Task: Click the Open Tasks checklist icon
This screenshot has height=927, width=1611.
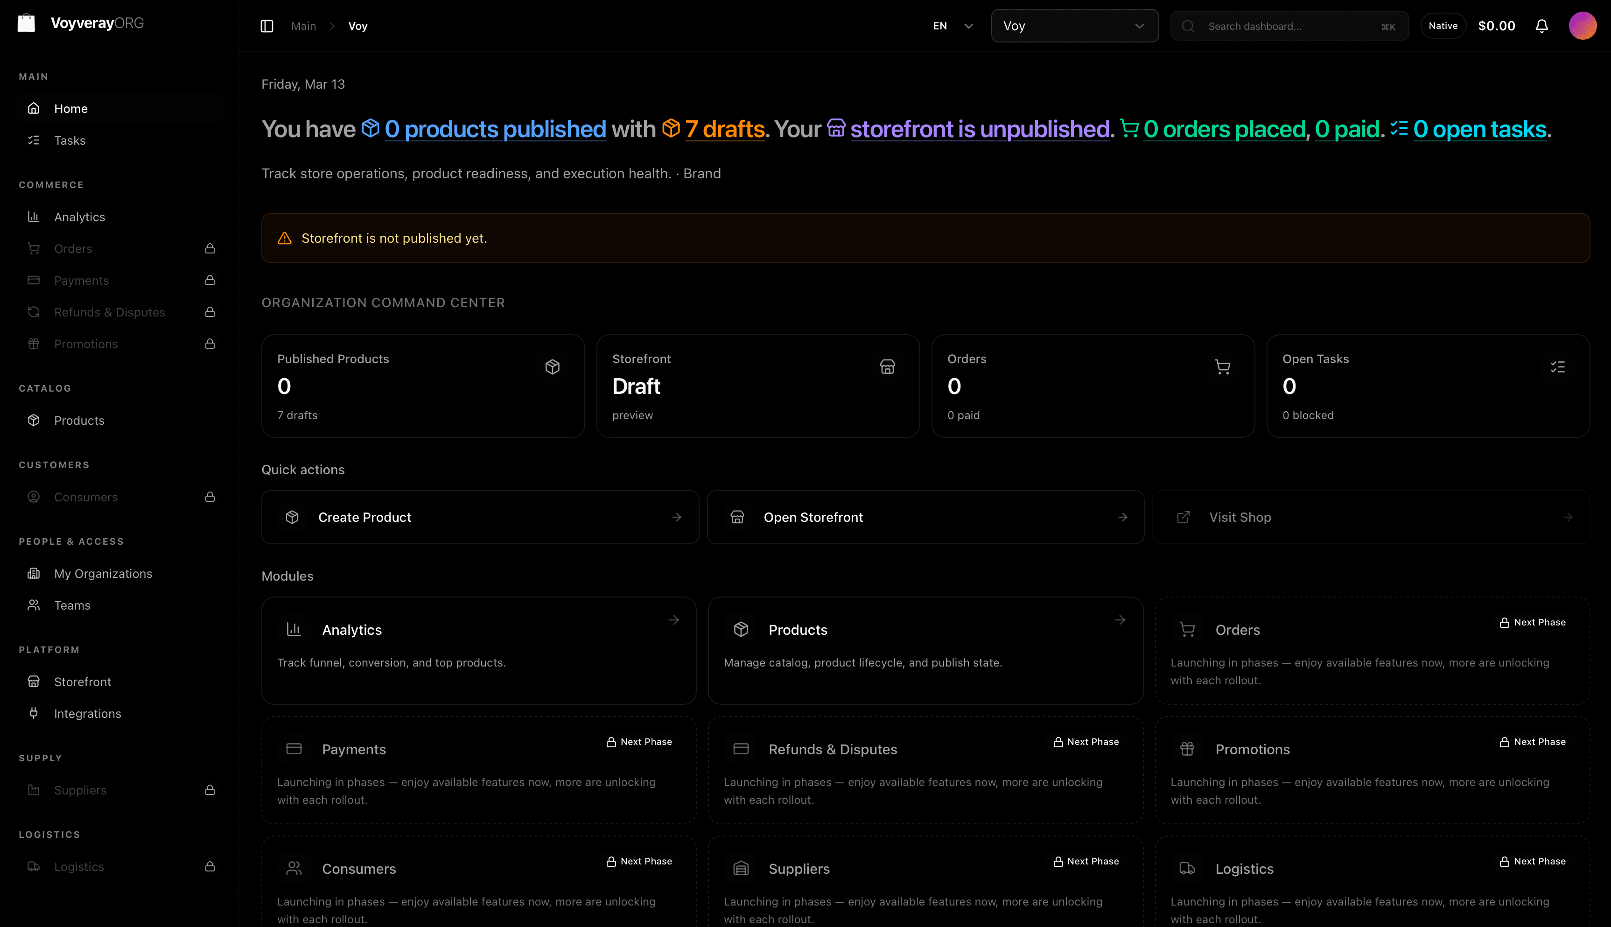Action: [1557, 367]
